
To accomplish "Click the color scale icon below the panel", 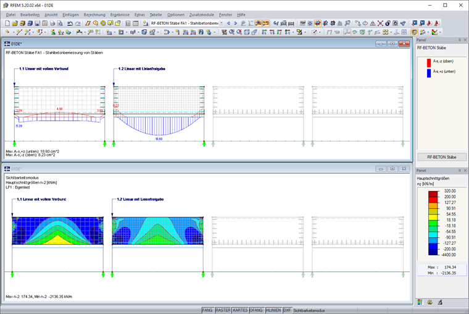I will click(x=420, y=302).
